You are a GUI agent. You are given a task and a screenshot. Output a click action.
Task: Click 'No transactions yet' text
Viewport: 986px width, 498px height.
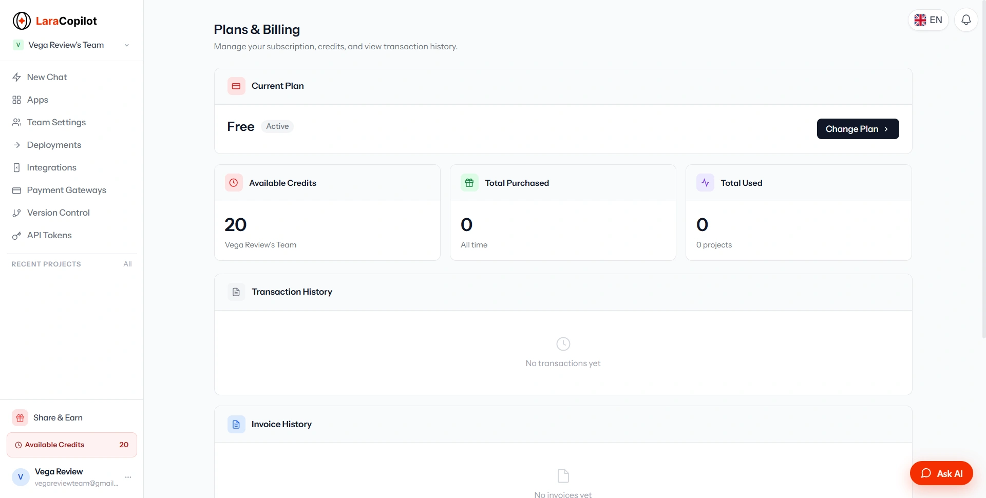563,363
